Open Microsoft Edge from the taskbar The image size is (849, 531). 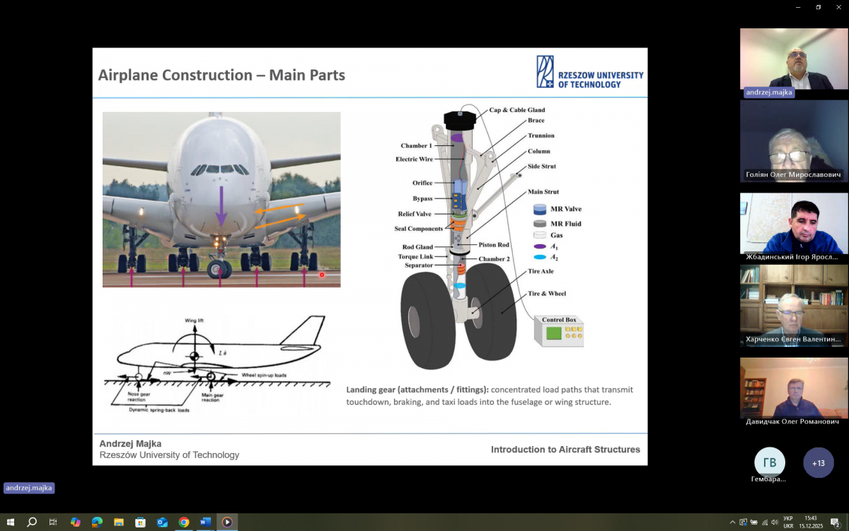tap(97, 523)
